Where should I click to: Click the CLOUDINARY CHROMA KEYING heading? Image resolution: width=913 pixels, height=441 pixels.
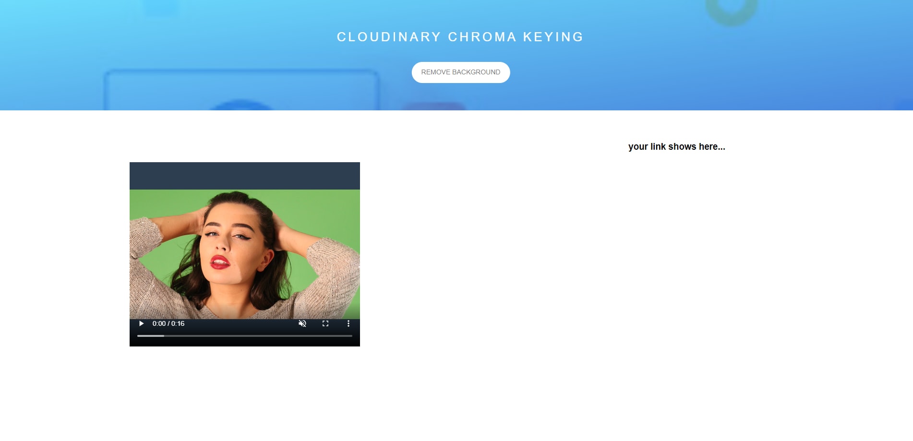(460, 36)
